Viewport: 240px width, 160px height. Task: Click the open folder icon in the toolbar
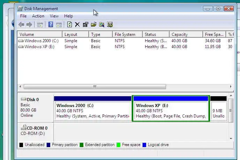pos(93,24)
